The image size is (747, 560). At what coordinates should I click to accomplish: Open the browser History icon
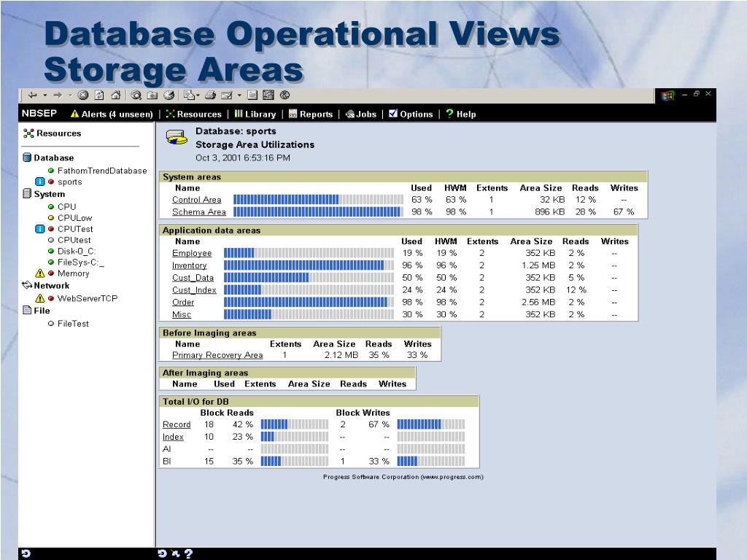point(169,96)
